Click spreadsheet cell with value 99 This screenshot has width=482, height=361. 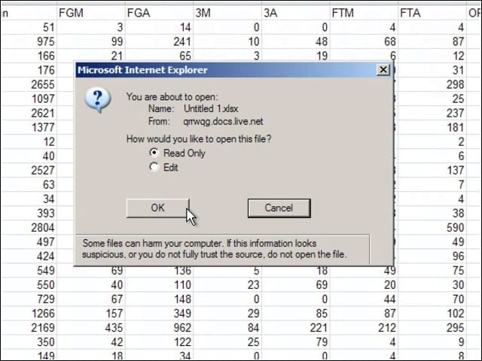(91, 41)
